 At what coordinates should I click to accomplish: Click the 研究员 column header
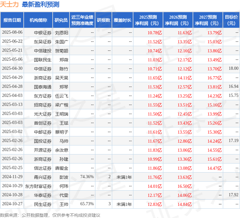(x=61, y=20)
